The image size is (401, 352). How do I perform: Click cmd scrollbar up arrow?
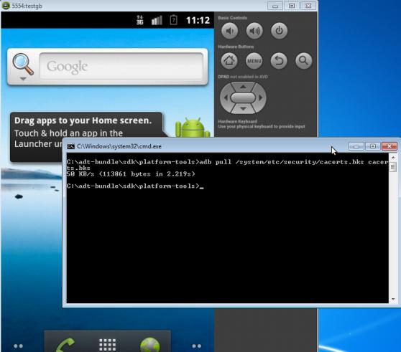[x=393, y=158]
